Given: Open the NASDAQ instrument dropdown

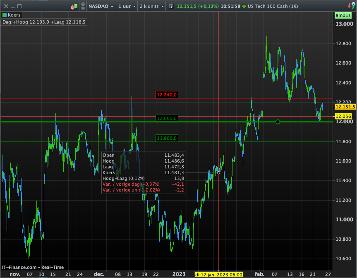Looking at the screenshot, I should (x=101, y=6).
